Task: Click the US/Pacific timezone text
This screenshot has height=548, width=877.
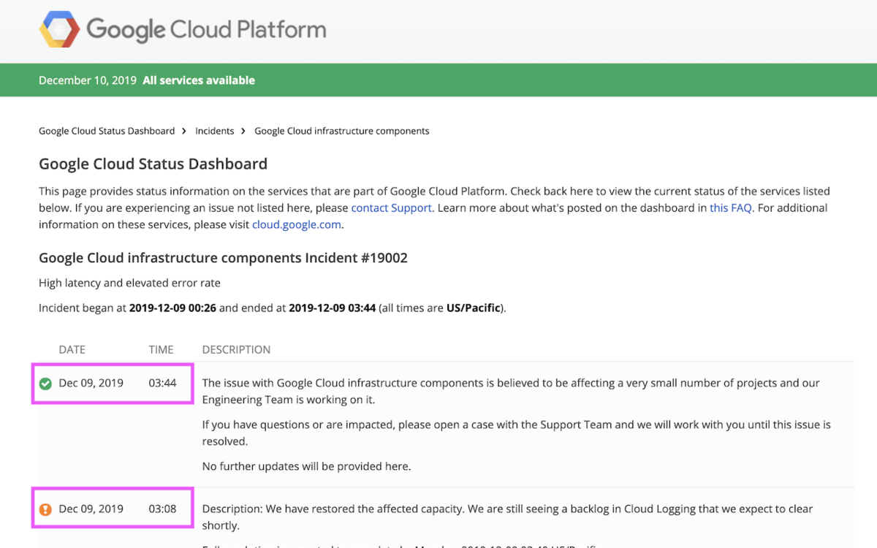Action: tap(474, 308)
